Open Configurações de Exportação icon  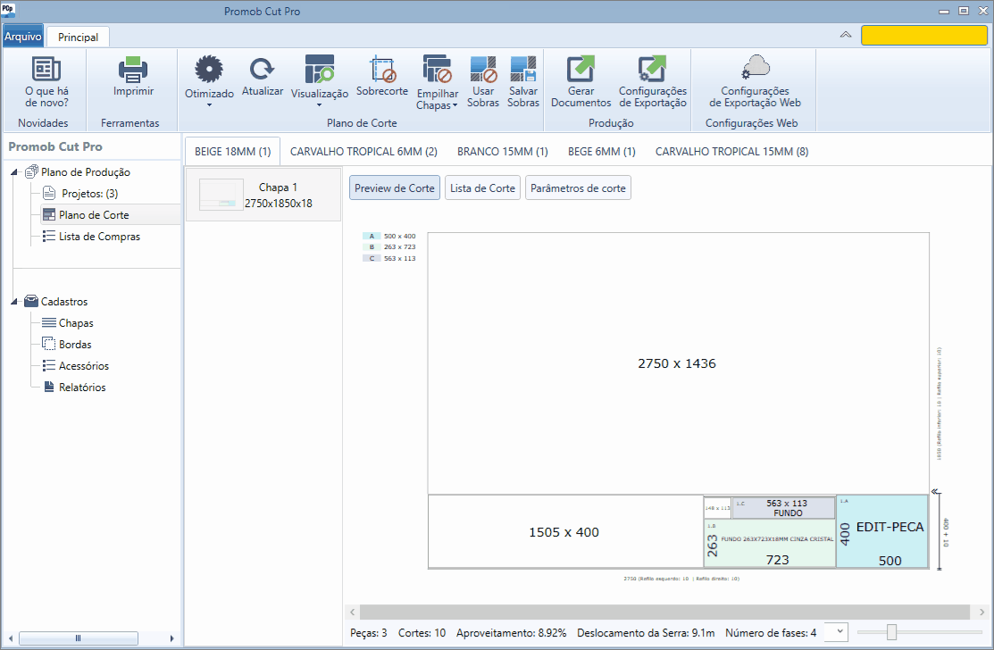point(652,69)
